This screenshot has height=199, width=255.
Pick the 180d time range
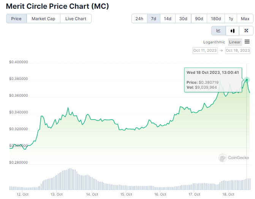pyautogui.click(x=216, y=19)
